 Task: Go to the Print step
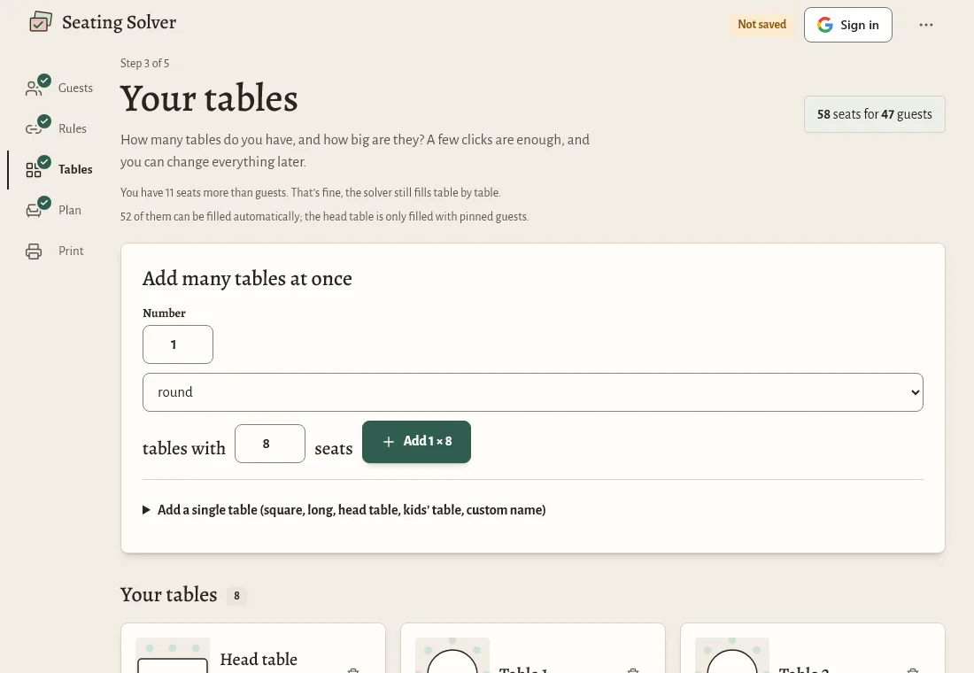click(59, 251)
